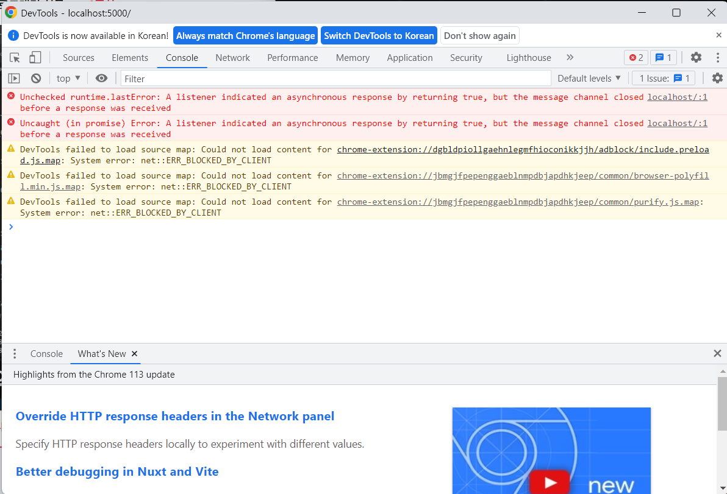Click the drawer scrollbar up arrow
Image resolution: width=727 pixels, height=494 pixels.
(722, 372)
